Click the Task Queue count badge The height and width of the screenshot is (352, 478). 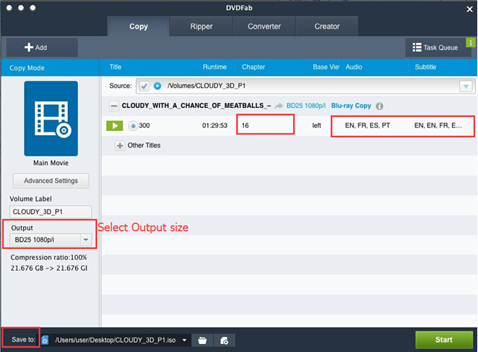pos(470,42)
